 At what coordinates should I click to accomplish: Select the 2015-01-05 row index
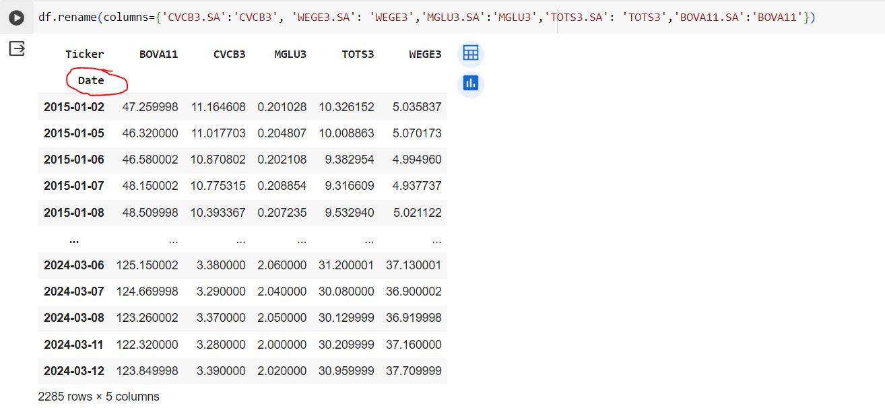[x=74, y=133]
